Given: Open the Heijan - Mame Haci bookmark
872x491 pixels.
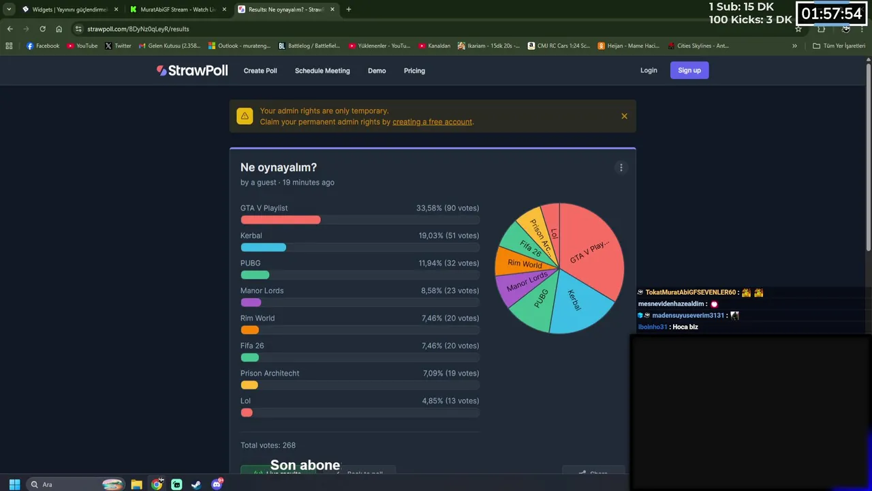Looking at the screenshot, I should tap(629, 46).
